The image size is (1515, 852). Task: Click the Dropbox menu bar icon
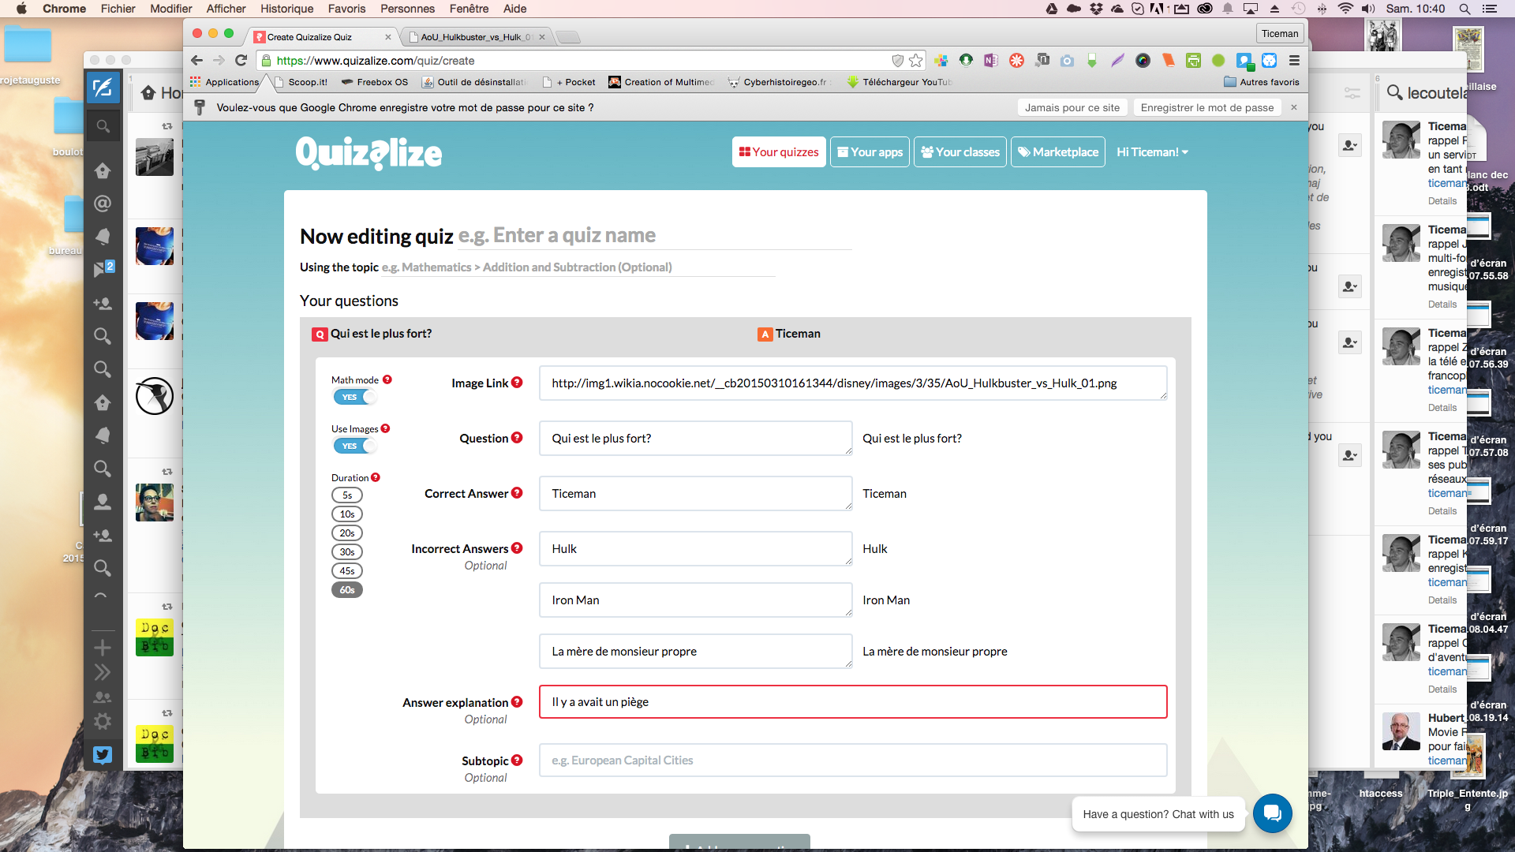click(1096, 9)
